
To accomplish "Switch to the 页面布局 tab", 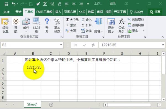I will point(70,12).
